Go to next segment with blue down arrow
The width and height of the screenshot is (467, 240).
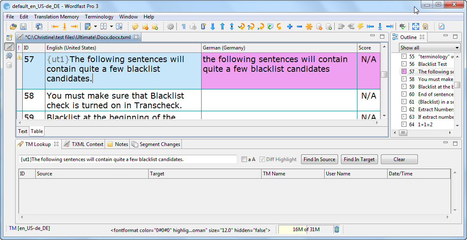[x=213, y=26]
